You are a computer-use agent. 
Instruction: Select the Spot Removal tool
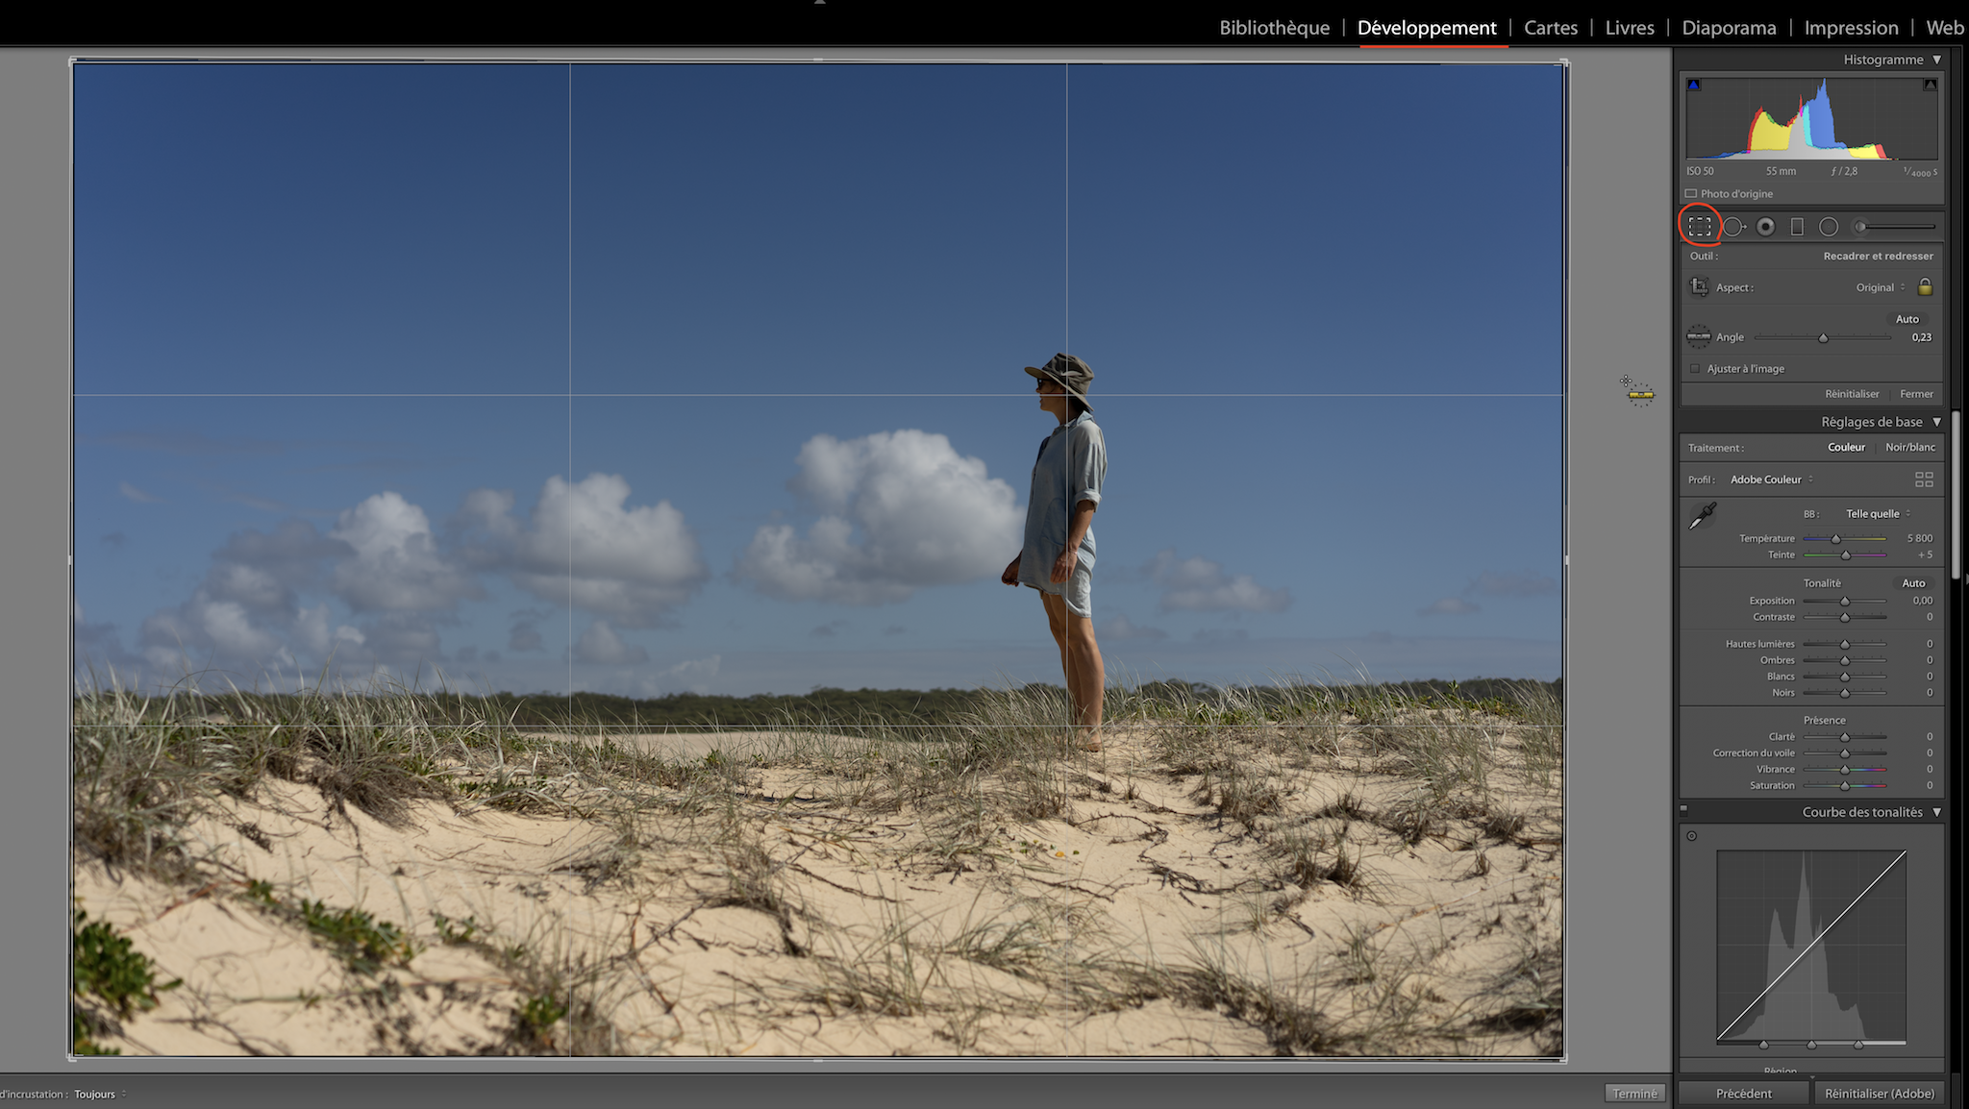(1732, 227)
